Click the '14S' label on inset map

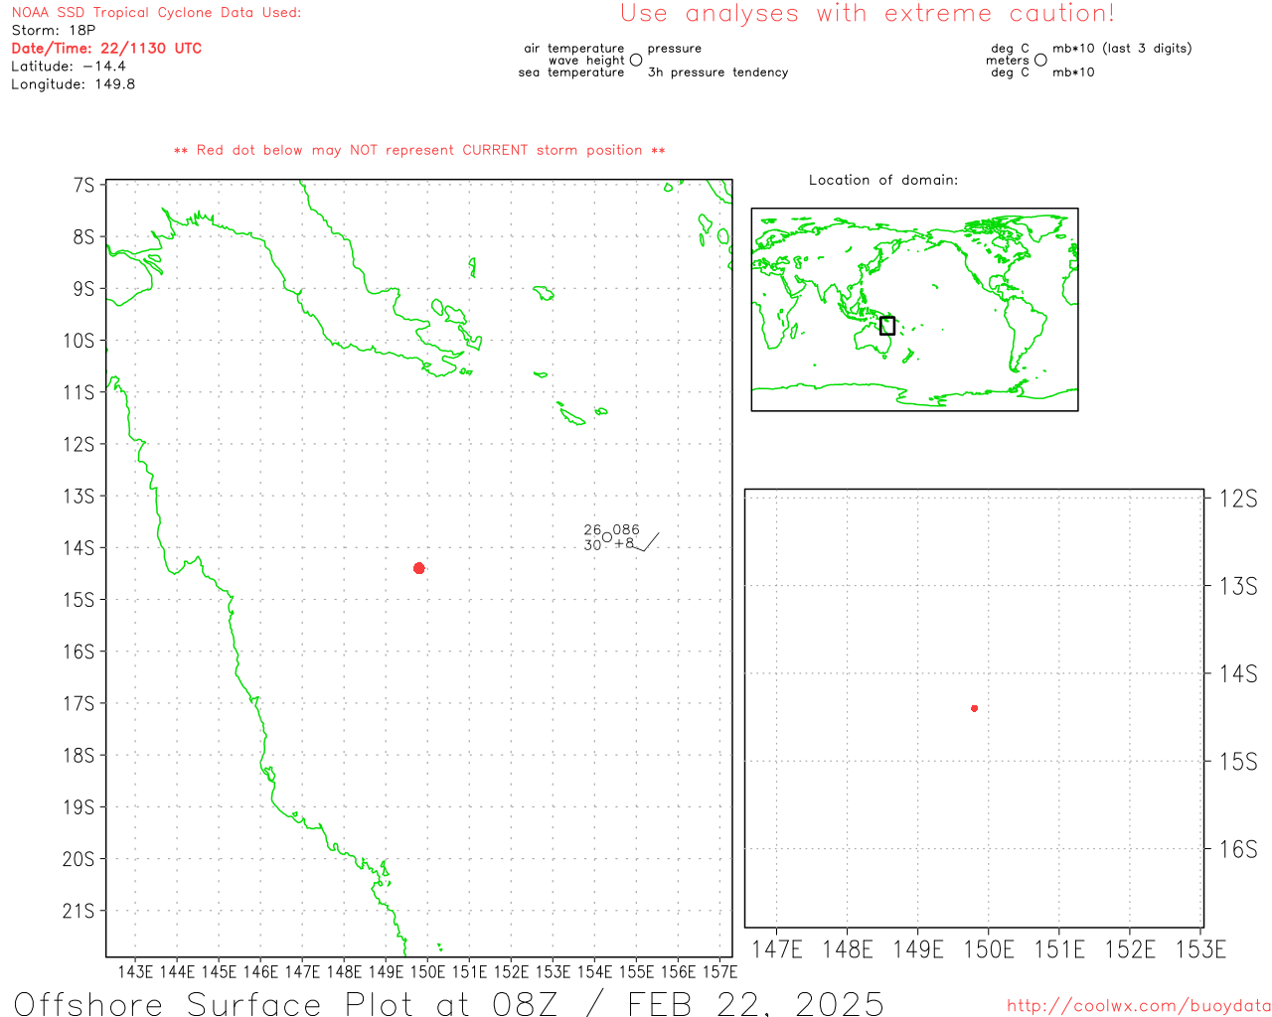point(1238,674)
